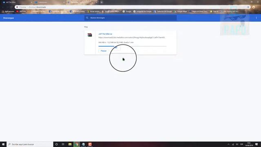261x147 pixels.
Task: Open the volume control in system tray
Action: coord(237,144)
